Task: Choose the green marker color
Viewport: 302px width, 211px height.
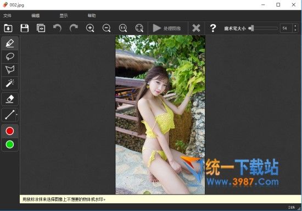Action: 10,145
